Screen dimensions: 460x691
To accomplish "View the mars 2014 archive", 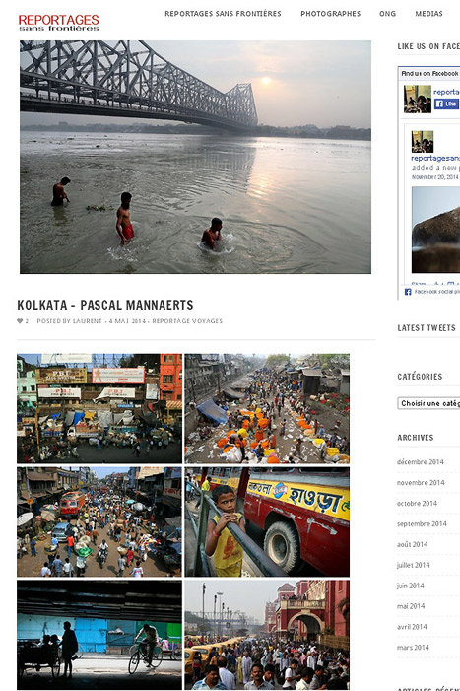I will pyautogui.click(x=413, y=647).
